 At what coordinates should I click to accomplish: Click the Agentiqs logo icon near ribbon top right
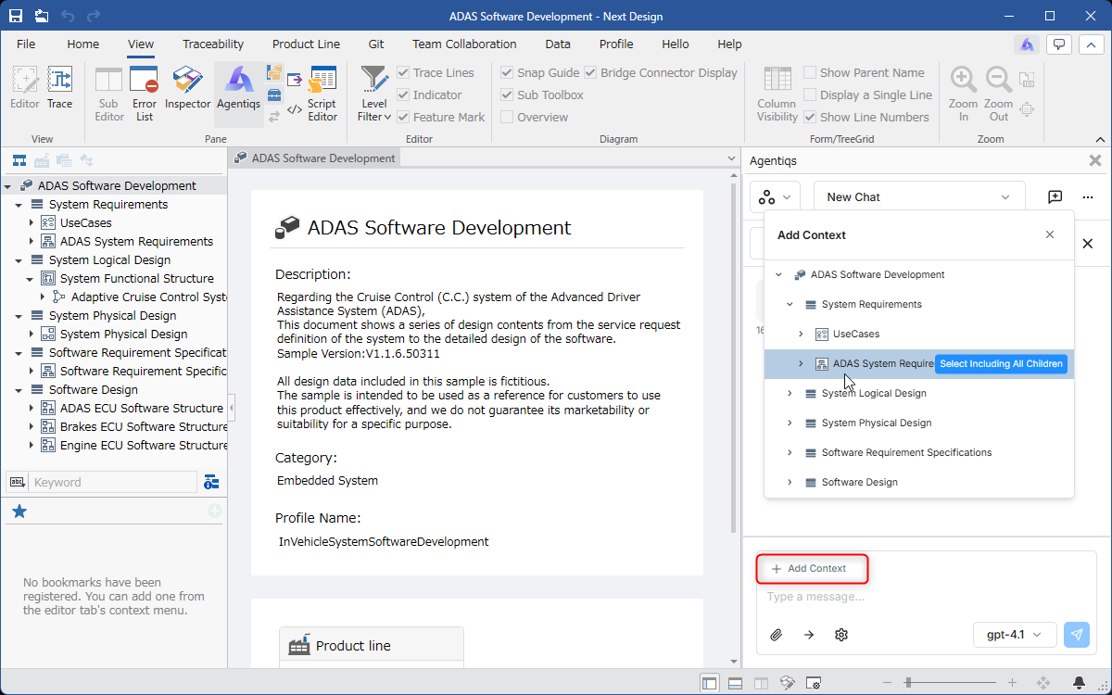click(1027, 44)
